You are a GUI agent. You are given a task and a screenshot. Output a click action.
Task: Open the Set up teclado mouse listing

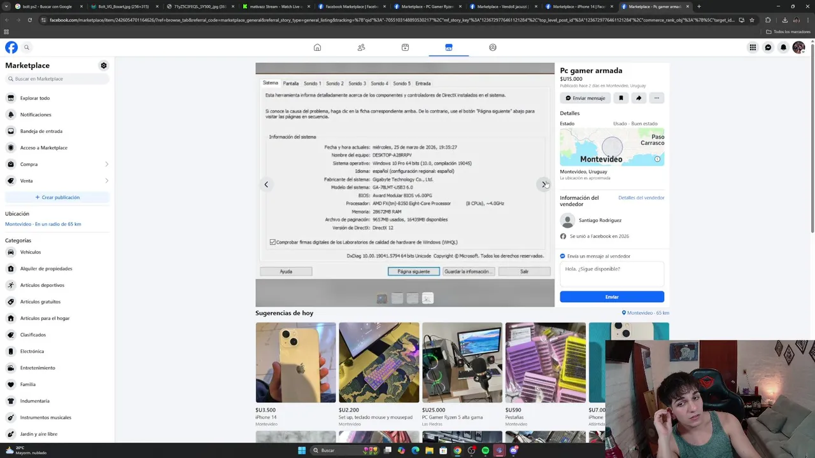(x=379, y=363)
